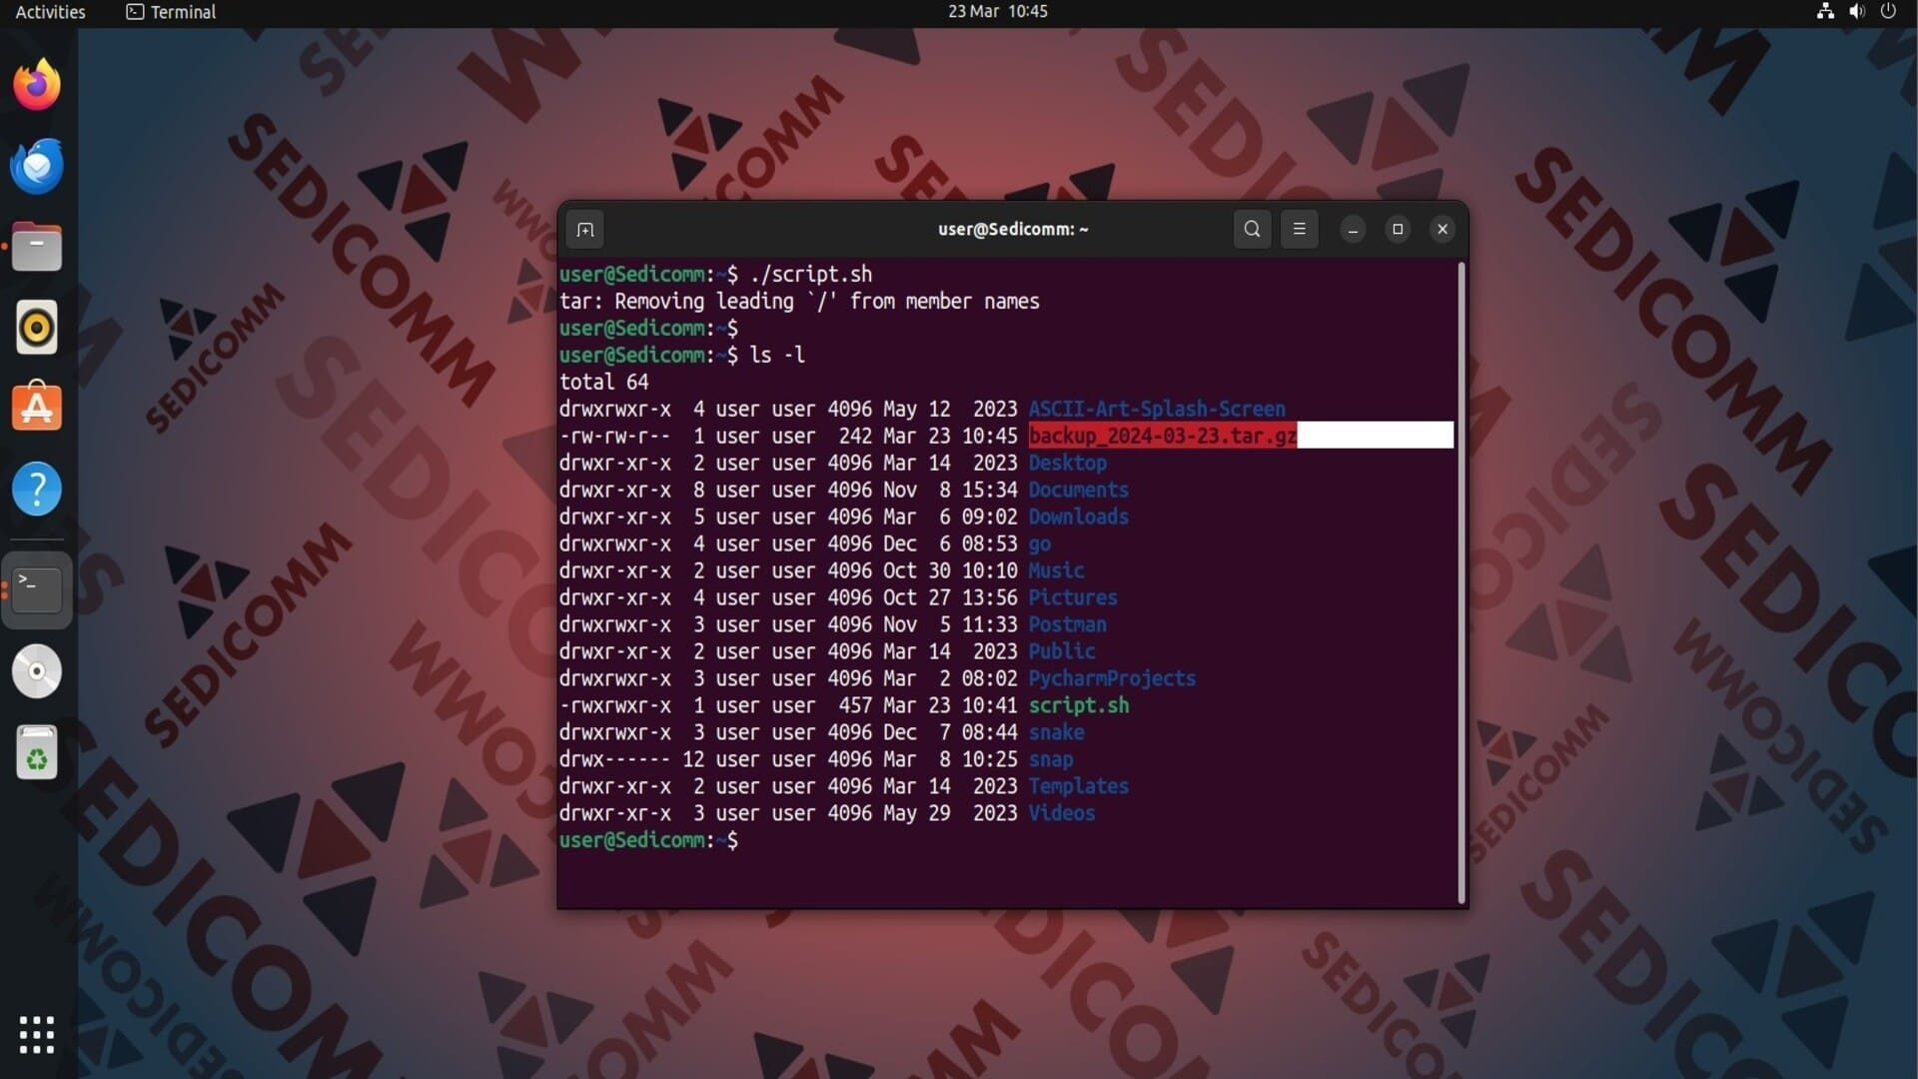The width and height of the screenshot is (1918, 1079).
Task: Show all applications grid
Action: 37,1035
